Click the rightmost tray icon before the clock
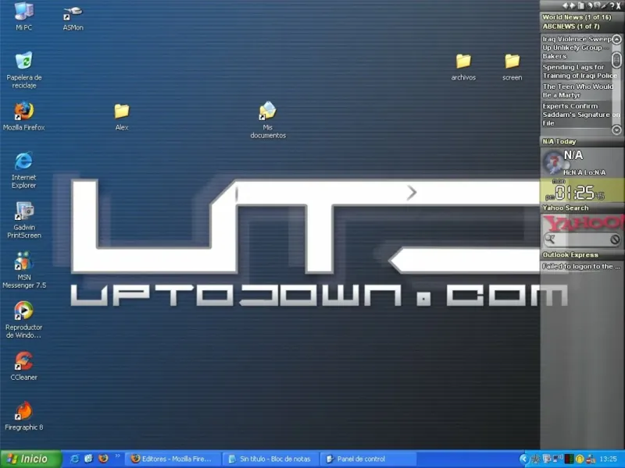The height and width of the screenshot is (468, 625). (x=591, y=459)
